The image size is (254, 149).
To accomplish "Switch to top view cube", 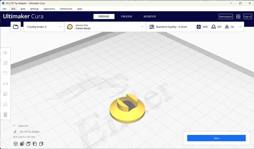I will pyautogui.click(x=28, y=144).
